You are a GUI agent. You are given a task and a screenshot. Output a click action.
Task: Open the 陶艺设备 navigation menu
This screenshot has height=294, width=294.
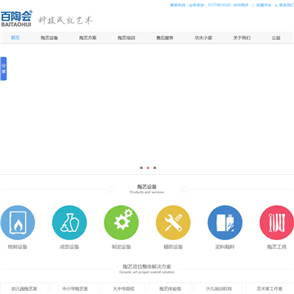pos(49,38)
